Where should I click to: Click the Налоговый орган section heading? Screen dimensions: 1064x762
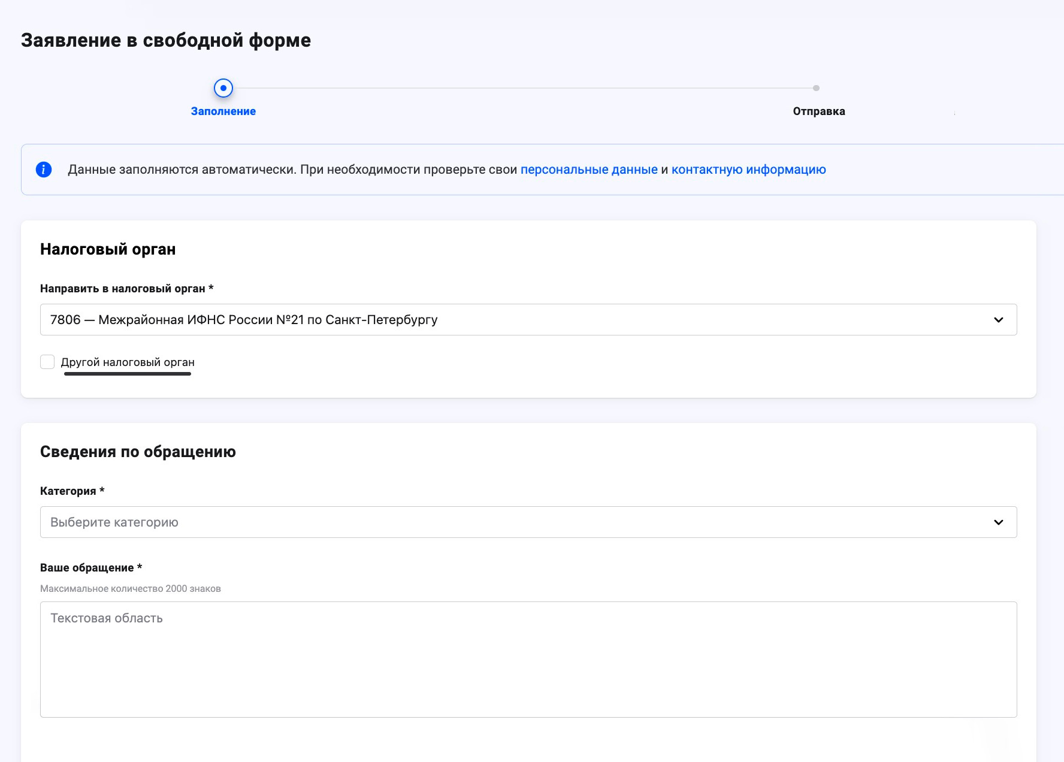pos(108,249)
